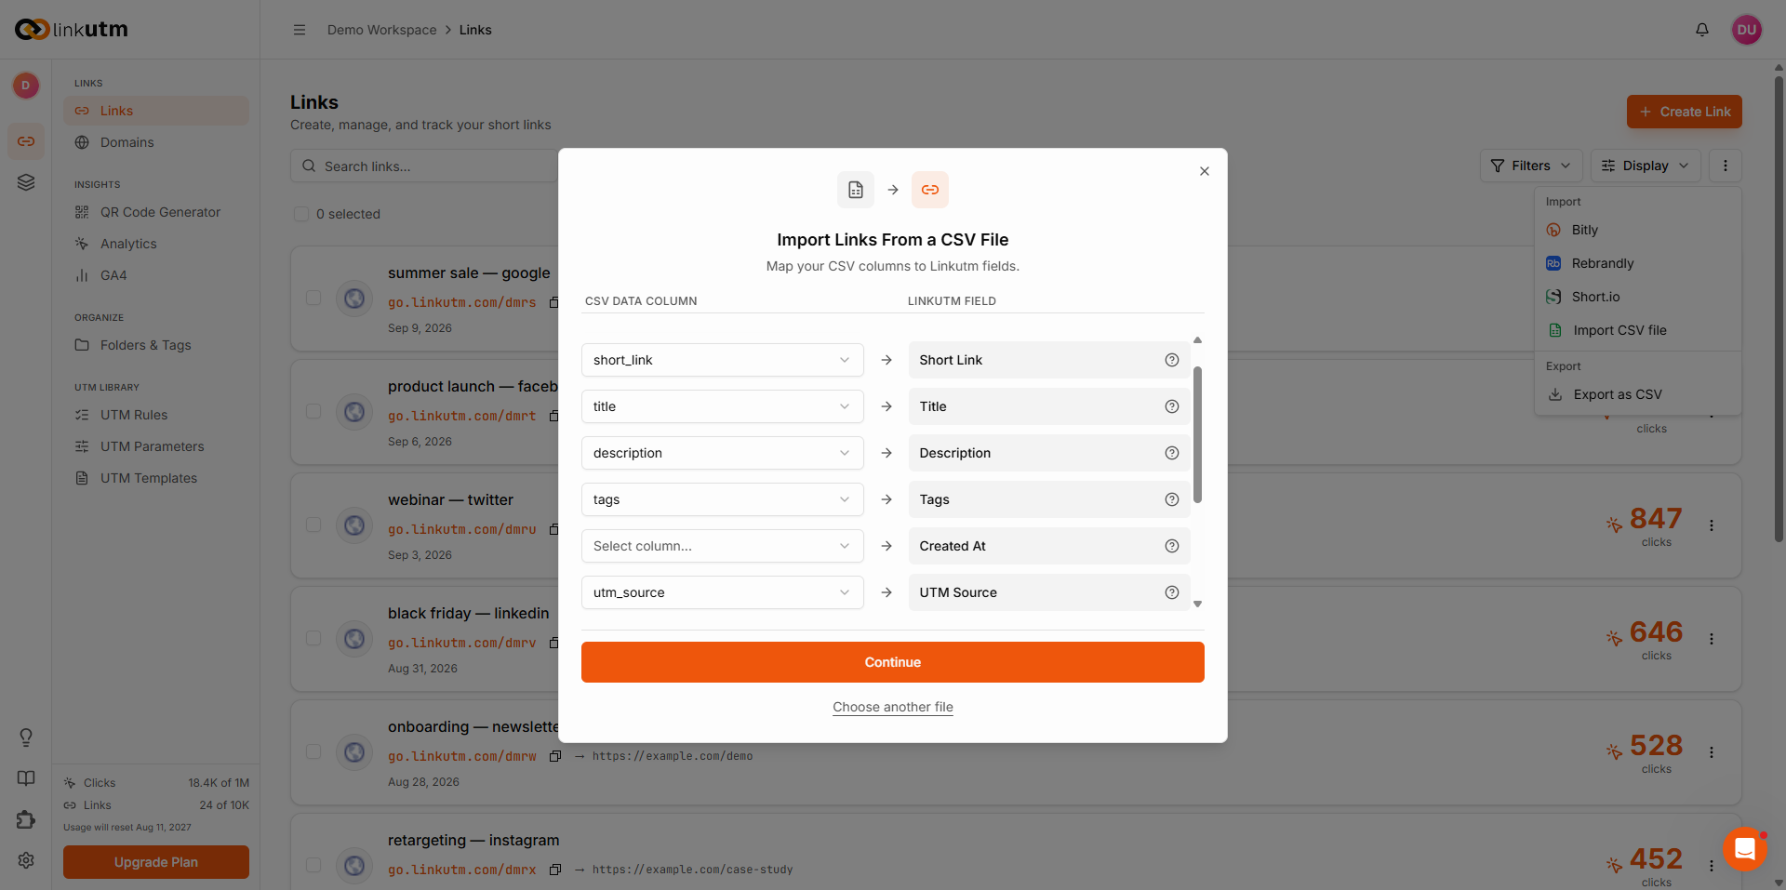Check the black friday — linkedin link checkbox

click(313, 638)
